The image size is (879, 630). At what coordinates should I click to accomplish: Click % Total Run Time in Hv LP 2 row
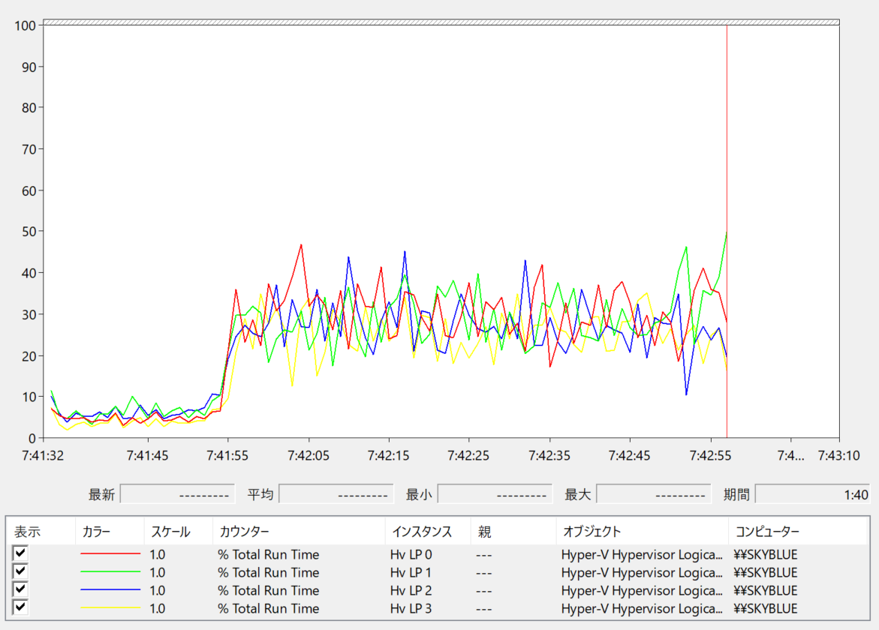269,590
